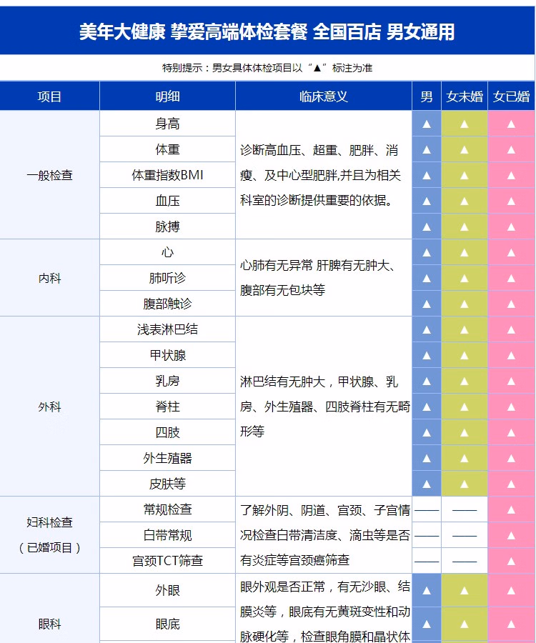Select the 明细 column header
The height and width of the screenshot is (643, 536).
(x=167, y=96)
